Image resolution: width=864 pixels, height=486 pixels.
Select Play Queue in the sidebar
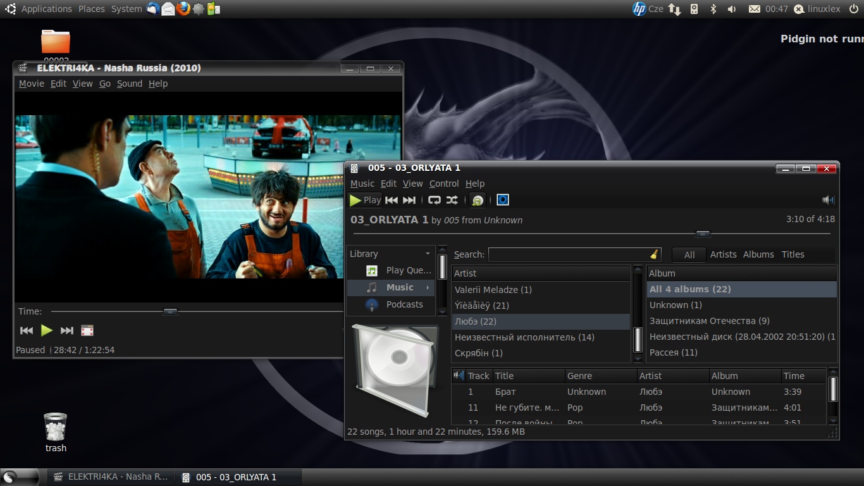pyautogui.click(x=391, y=270)
